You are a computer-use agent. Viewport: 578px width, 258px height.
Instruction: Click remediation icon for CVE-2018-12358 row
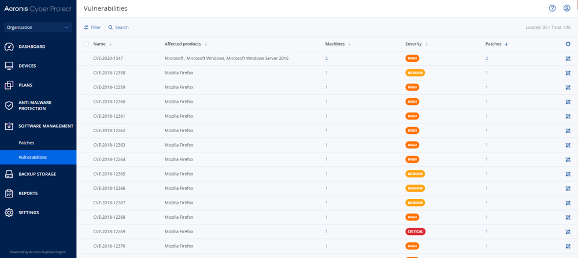click(568, 73)
